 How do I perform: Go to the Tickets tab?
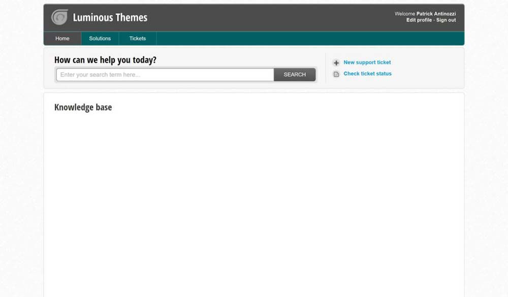pyautogui.click(x=138, y=38)
